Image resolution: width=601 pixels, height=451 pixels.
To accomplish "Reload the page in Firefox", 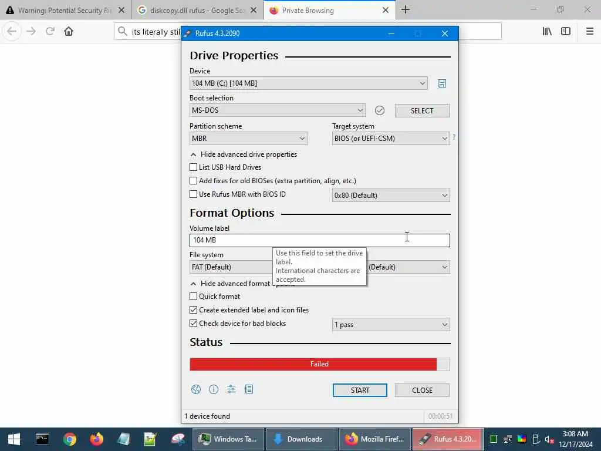I will coord(50,31).
